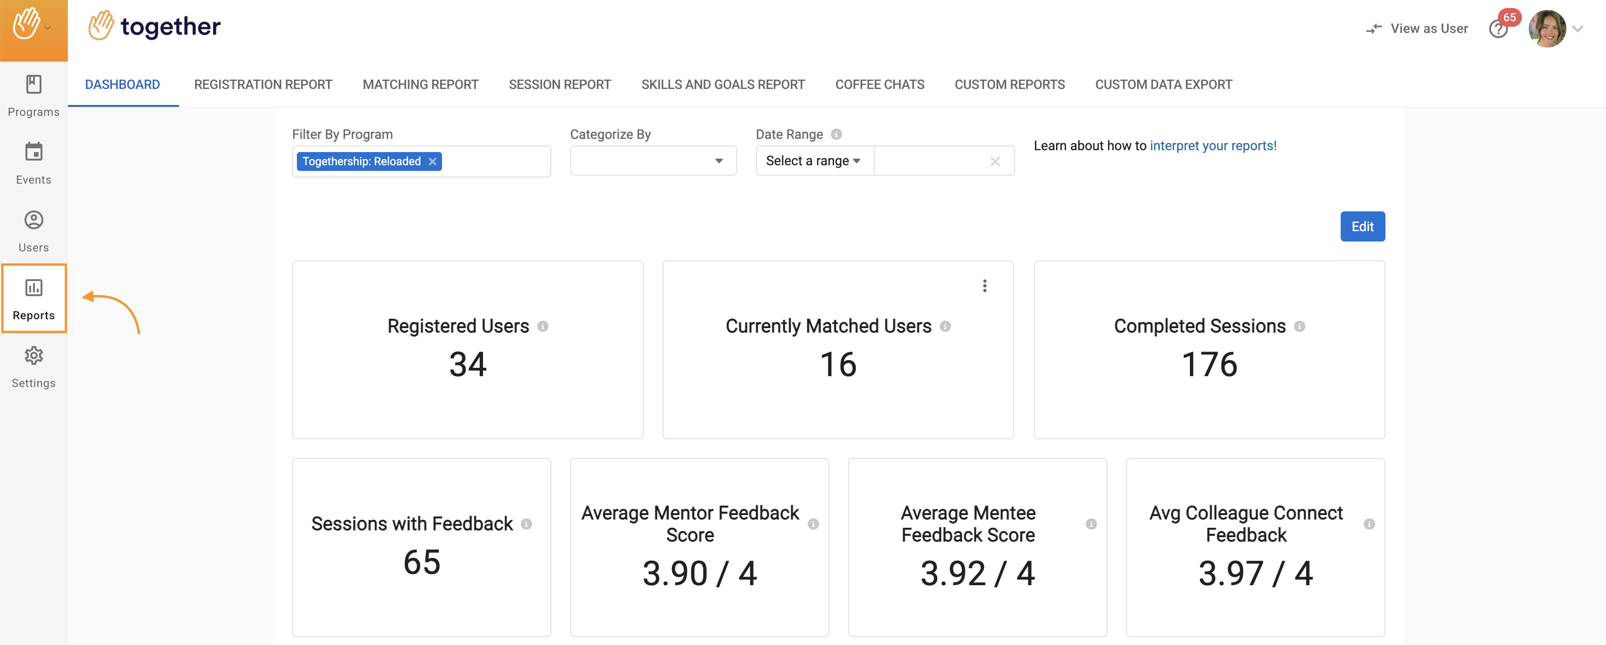
Task: Open Currently Matched Users three-dot menu
Action: click(x=984, y=286)
